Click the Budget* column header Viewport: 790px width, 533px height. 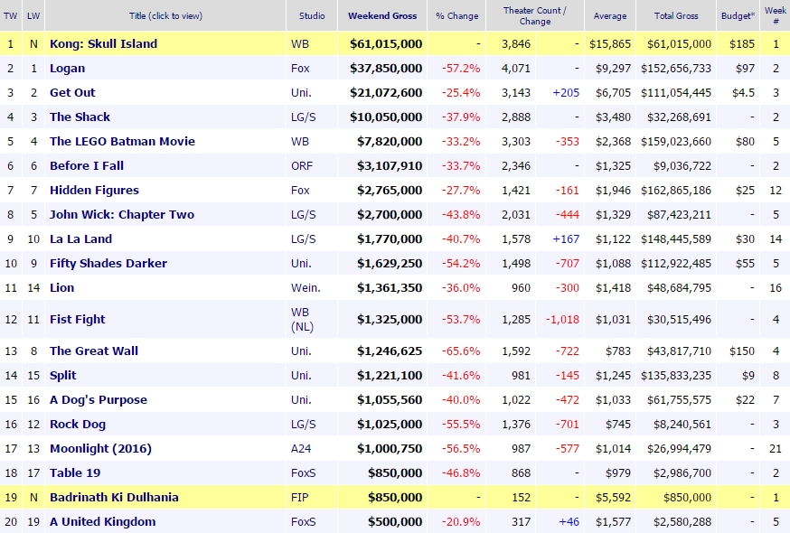coord(738,15)
